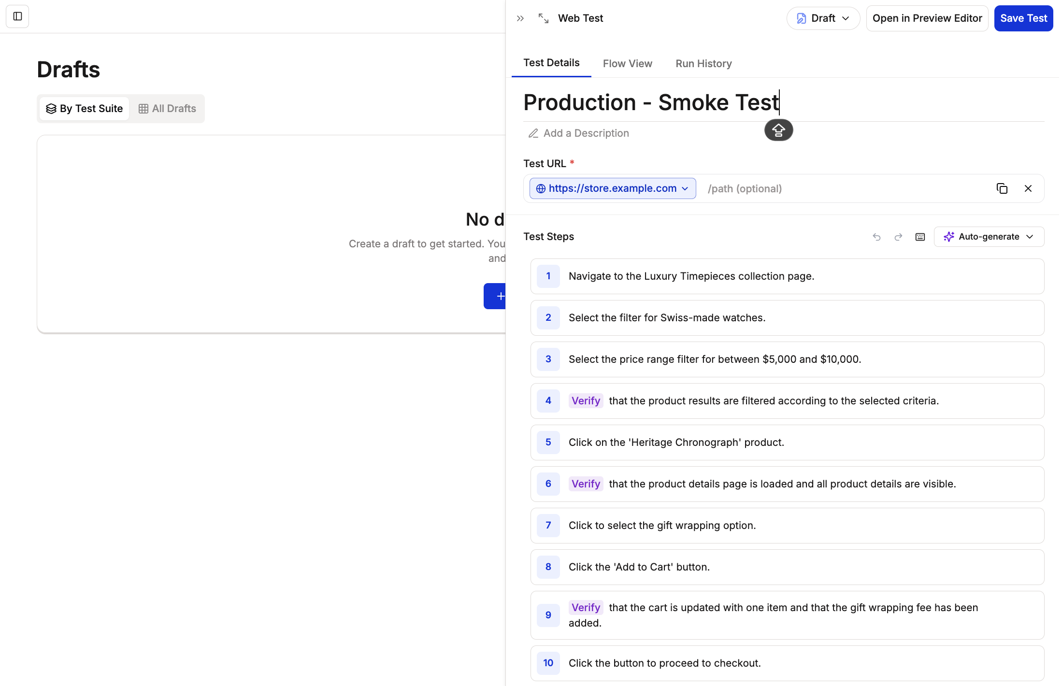Open the Run History tab
1062x686 pixels.
[x=703, y=64]
